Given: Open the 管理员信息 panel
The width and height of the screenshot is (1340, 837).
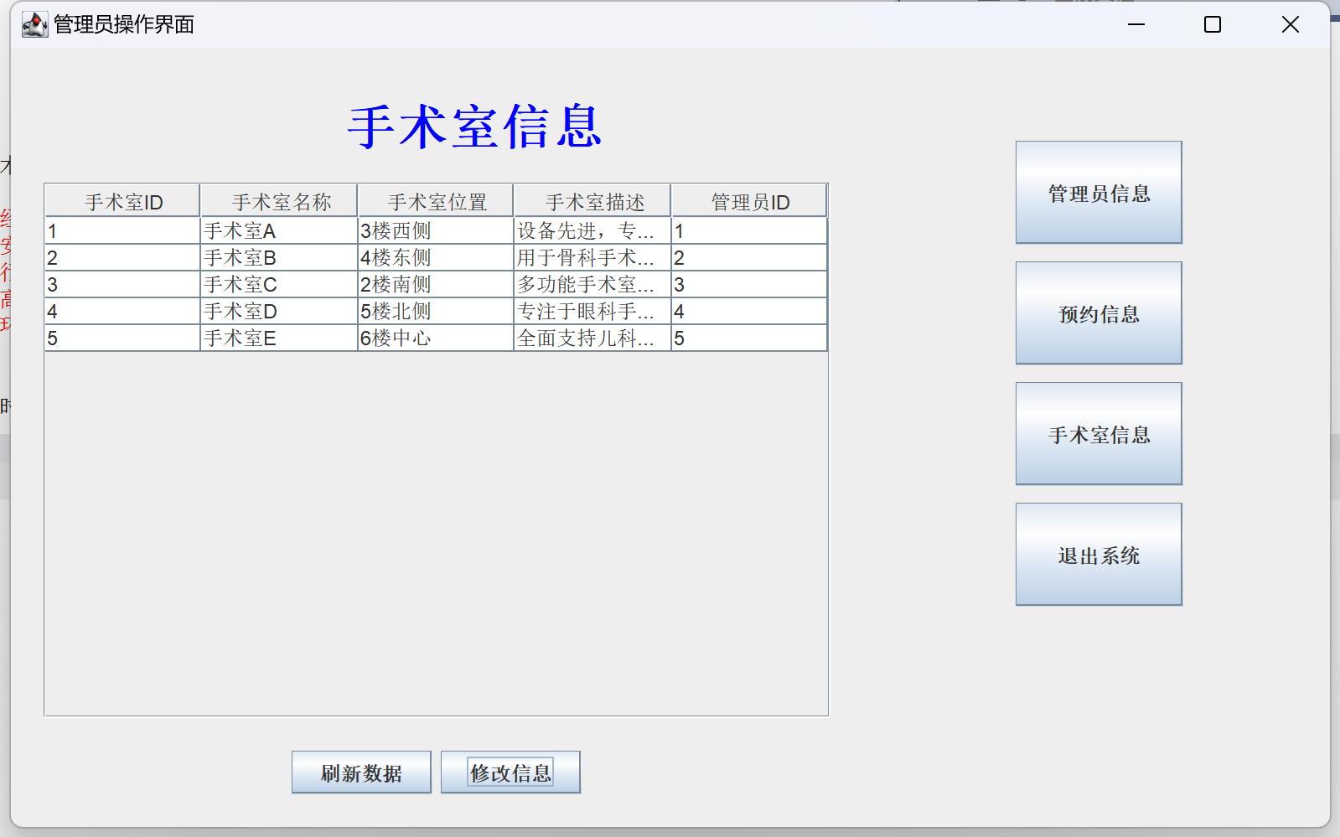Looking at the screenshot, I should click(x=1098, y=193).
